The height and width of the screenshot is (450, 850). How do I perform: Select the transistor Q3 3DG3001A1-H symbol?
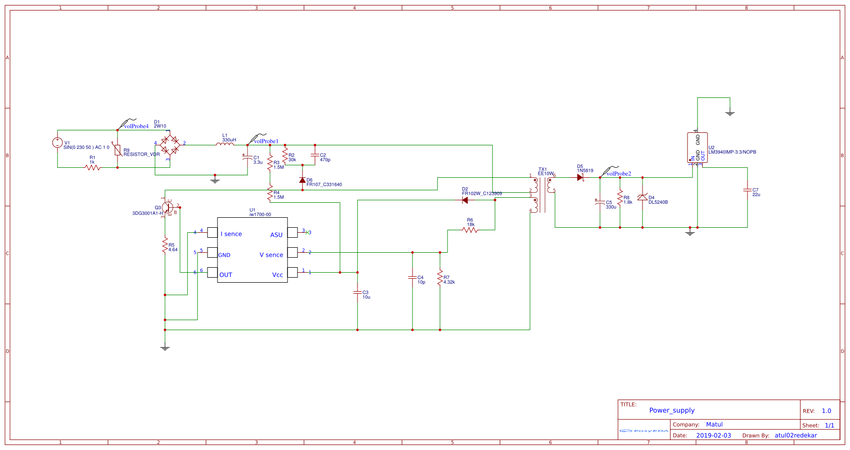(167, 206)
